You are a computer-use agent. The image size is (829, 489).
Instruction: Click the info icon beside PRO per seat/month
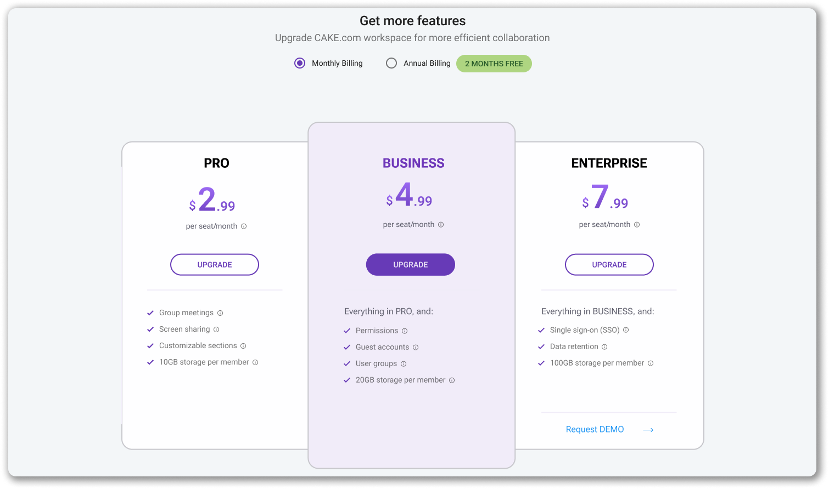pos(244,226)
